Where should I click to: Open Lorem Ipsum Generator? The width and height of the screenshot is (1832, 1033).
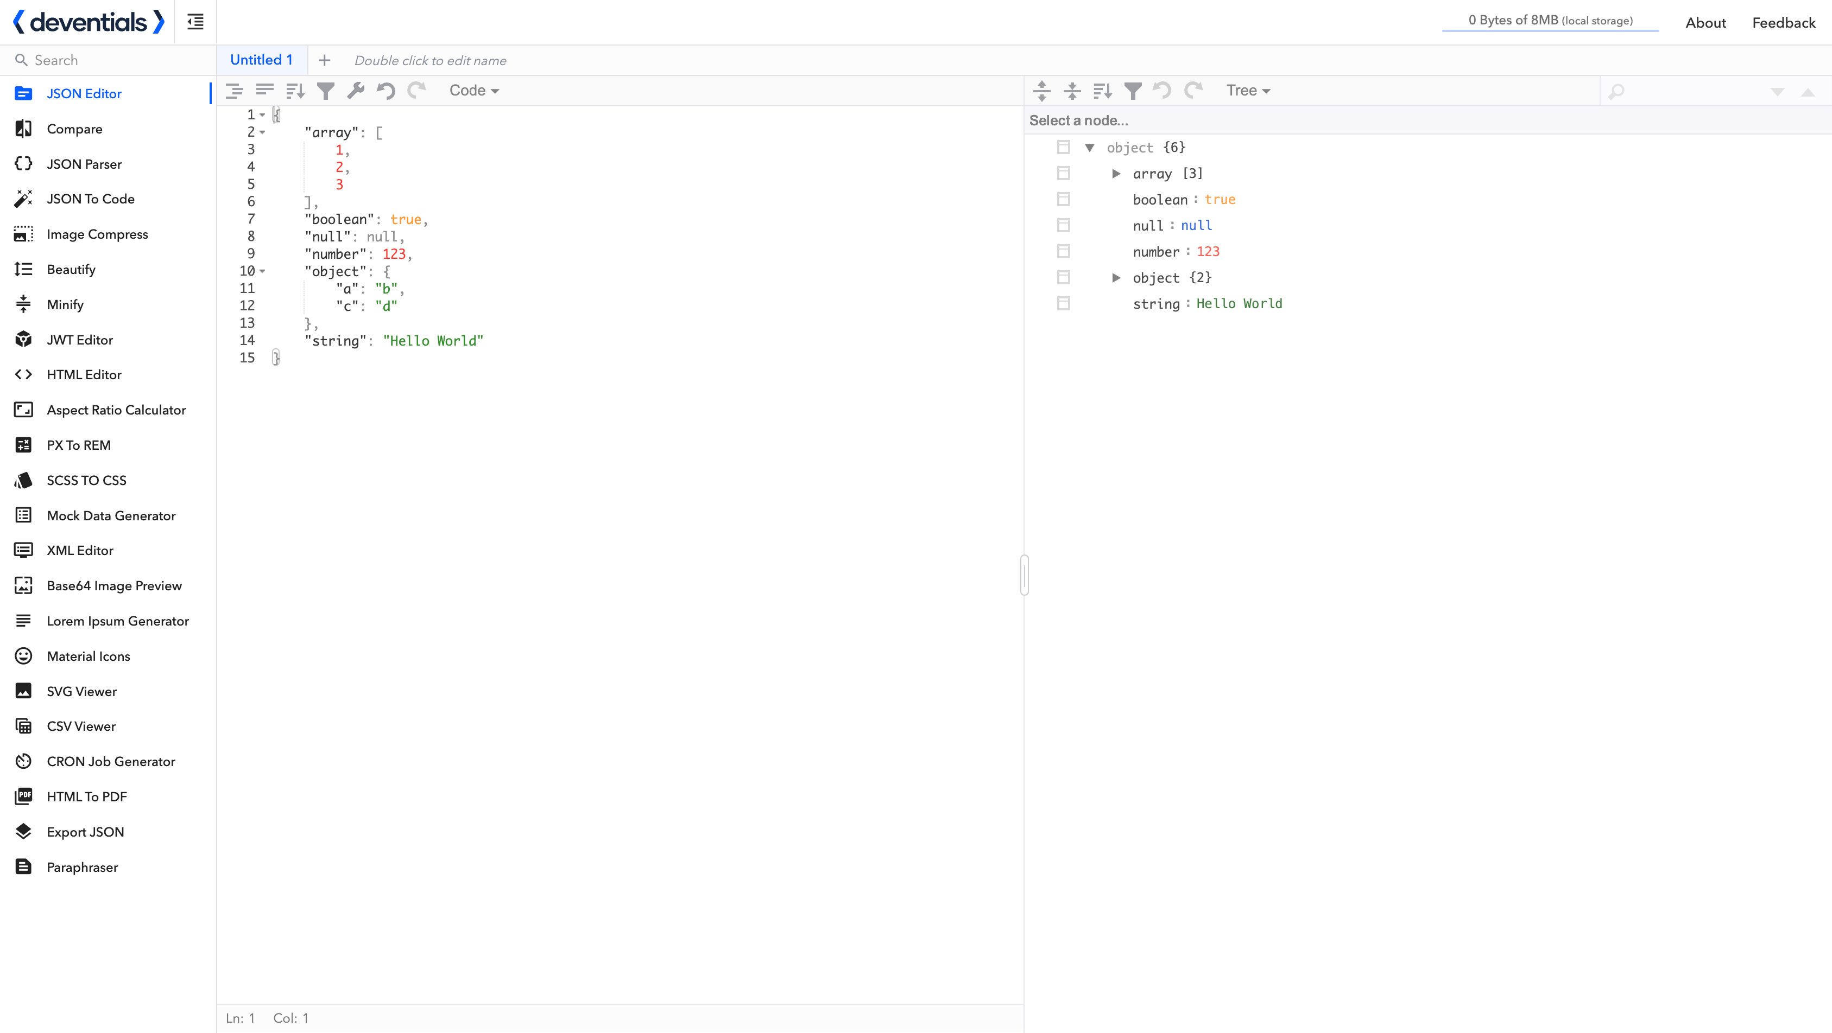tap(108, 621)
